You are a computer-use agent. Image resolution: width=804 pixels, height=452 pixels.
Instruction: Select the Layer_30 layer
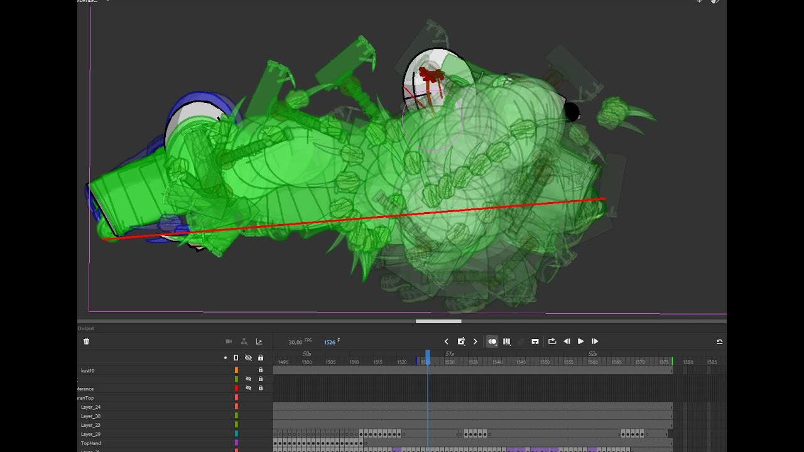coord(90,416)
